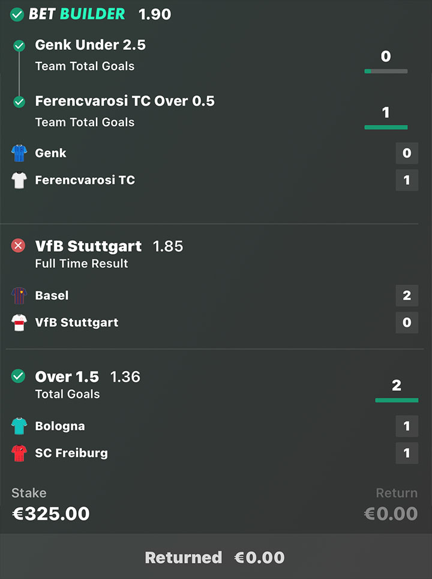This screenshot has height=579, width=432.
Task: Click Basel's score box showing 2
Action: (407, 296)
